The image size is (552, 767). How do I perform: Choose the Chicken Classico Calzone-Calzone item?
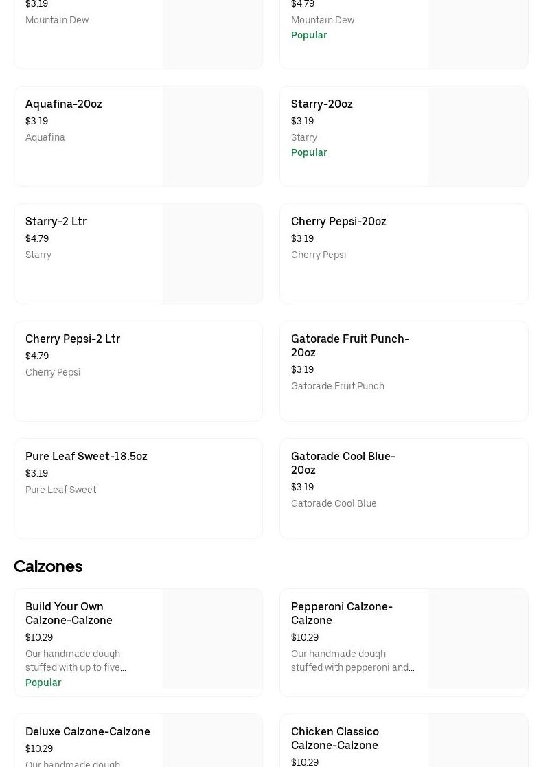click(x=334, y=738)
